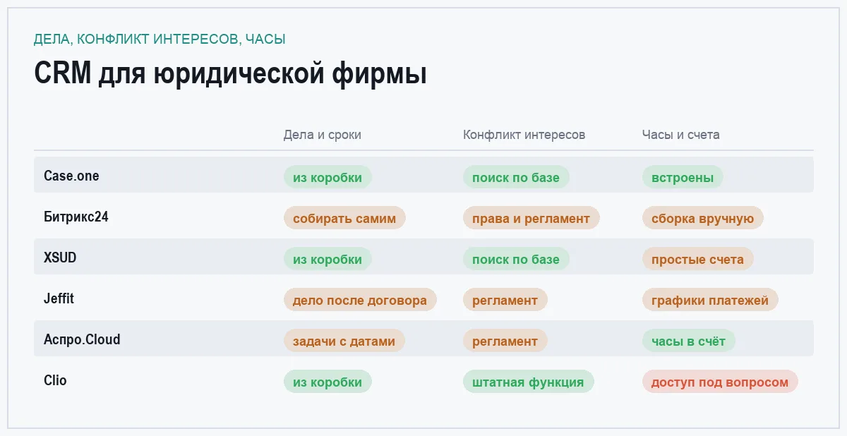Click 'из коробки' badge in XSUD row

[x=328, y=259]
